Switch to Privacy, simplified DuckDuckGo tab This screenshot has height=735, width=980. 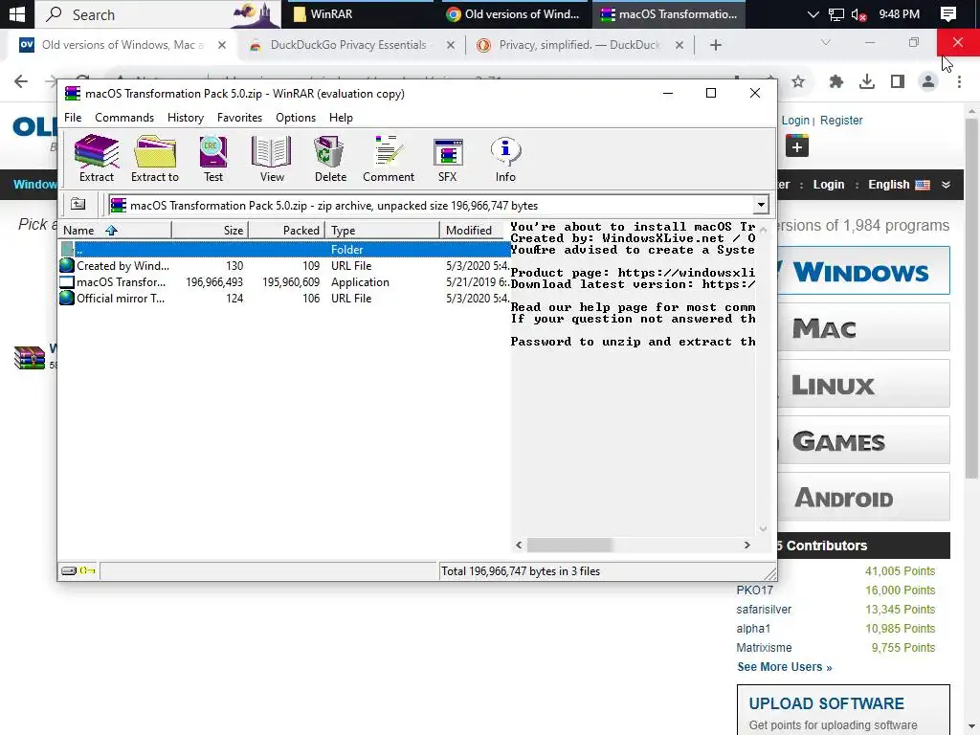pyautogui.click(x=579, y=45)
